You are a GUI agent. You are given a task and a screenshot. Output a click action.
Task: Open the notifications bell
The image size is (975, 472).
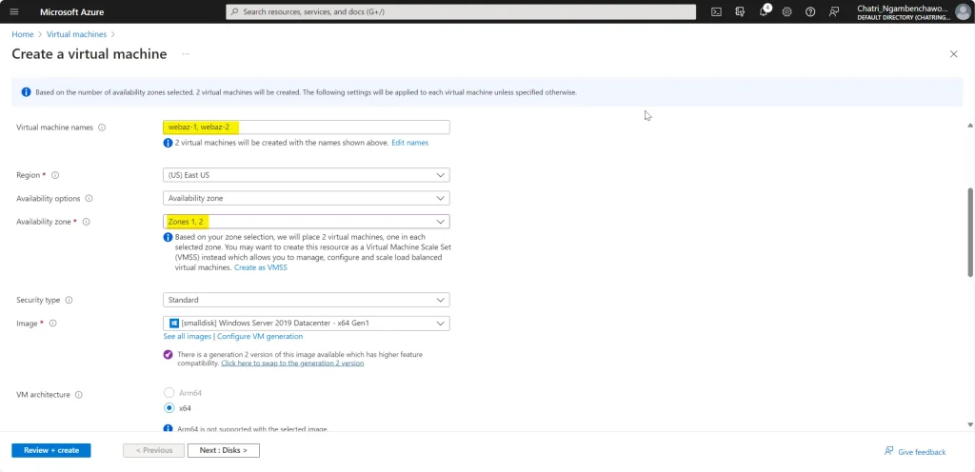tap(764, 11)
